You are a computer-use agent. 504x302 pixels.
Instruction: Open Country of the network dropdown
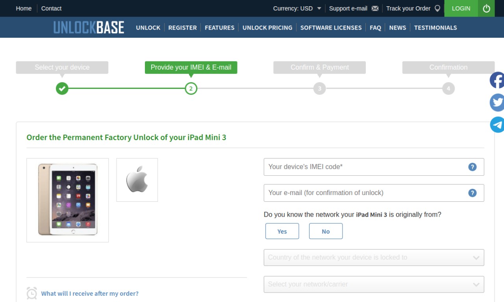pyautogui.click(x=374, y=258)
